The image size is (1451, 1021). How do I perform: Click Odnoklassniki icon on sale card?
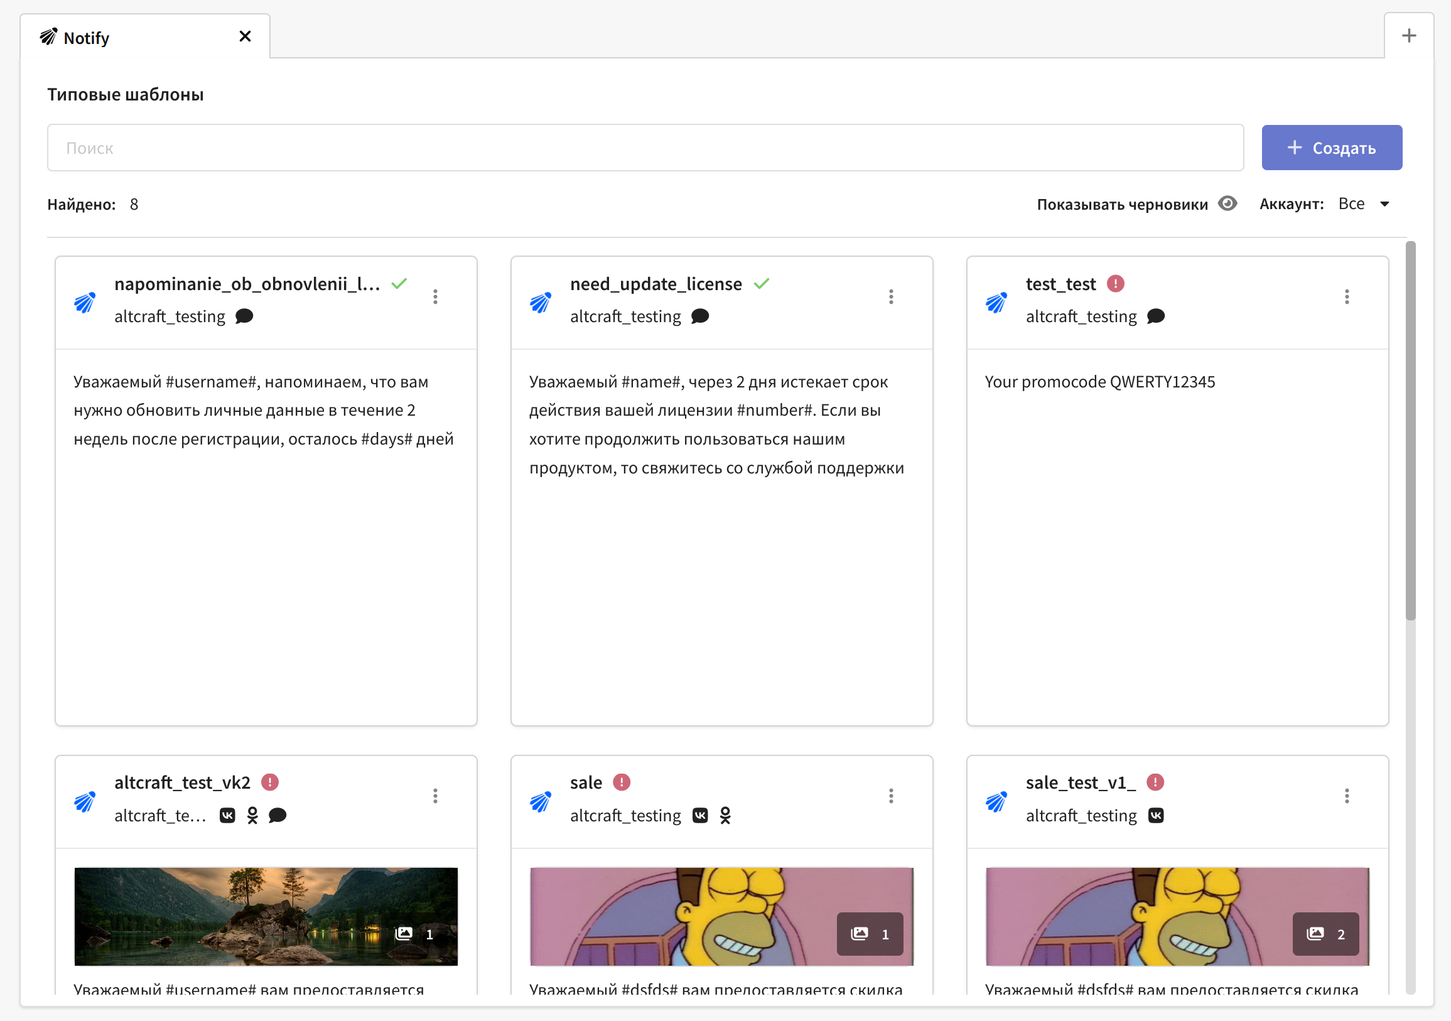726,816
